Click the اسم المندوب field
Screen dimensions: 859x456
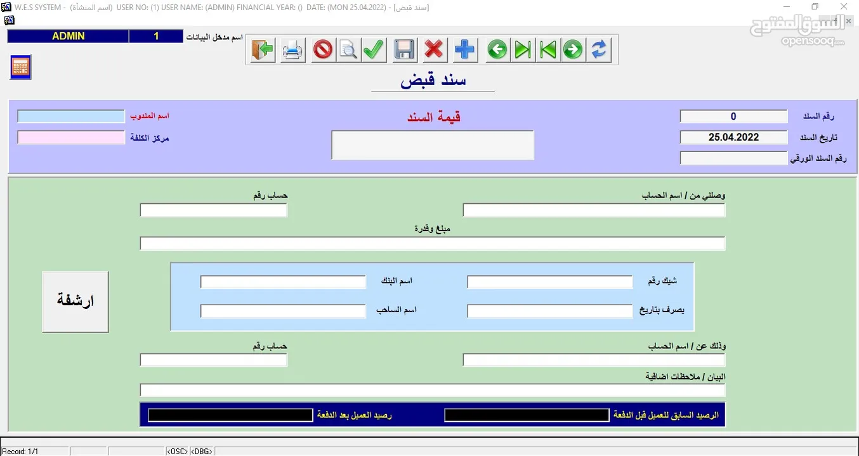71,117
